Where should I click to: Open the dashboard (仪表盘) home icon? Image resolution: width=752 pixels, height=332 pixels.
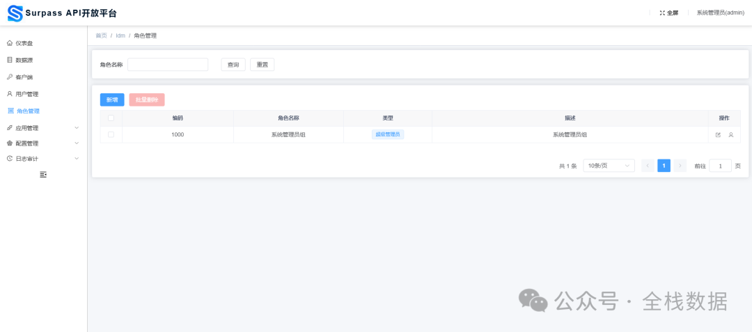click(10, 43)
